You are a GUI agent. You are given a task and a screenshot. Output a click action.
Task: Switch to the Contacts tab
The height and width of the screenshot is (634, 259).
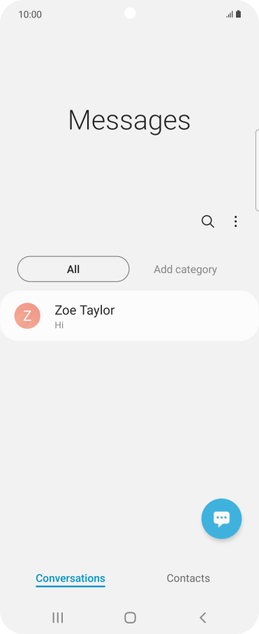click(x=188, y=578)
